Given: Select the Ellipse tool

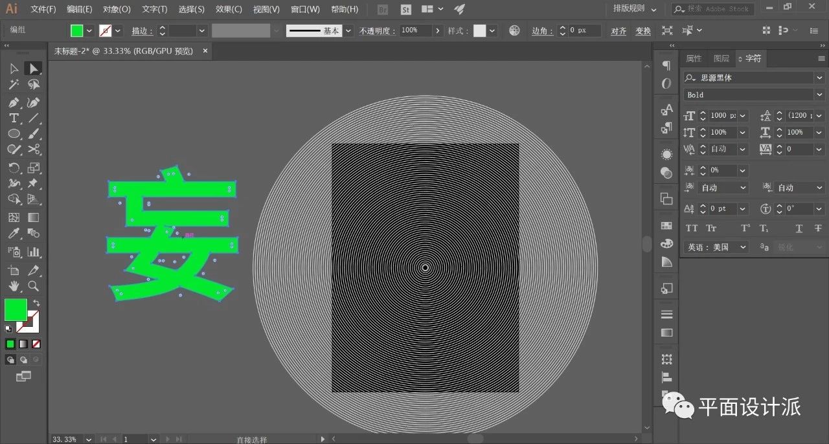Looking at the screenshot, I should pyautogui.click(x=14, y=133).
